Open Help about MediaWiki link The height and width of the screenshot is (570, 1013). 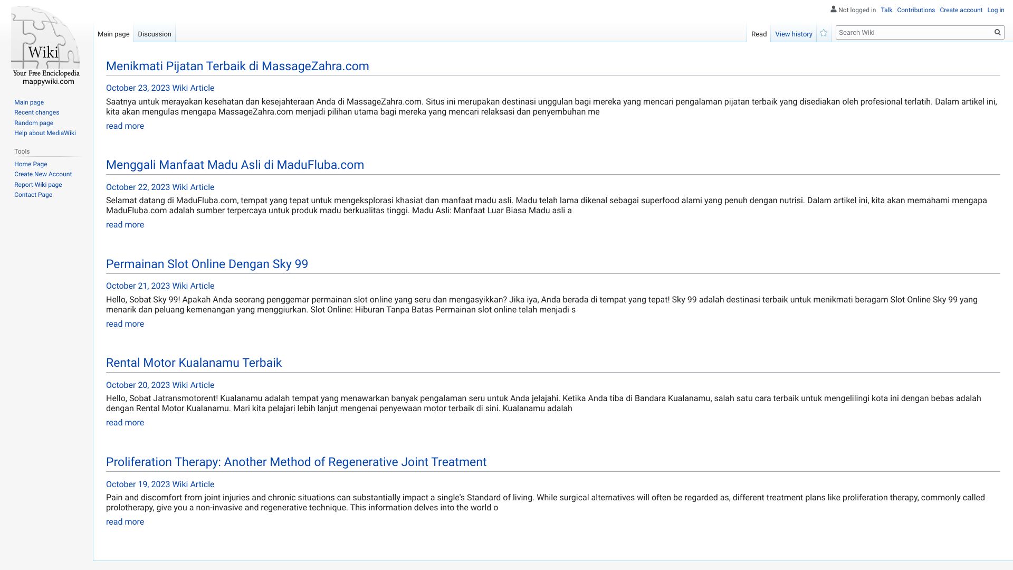point(45,133)
